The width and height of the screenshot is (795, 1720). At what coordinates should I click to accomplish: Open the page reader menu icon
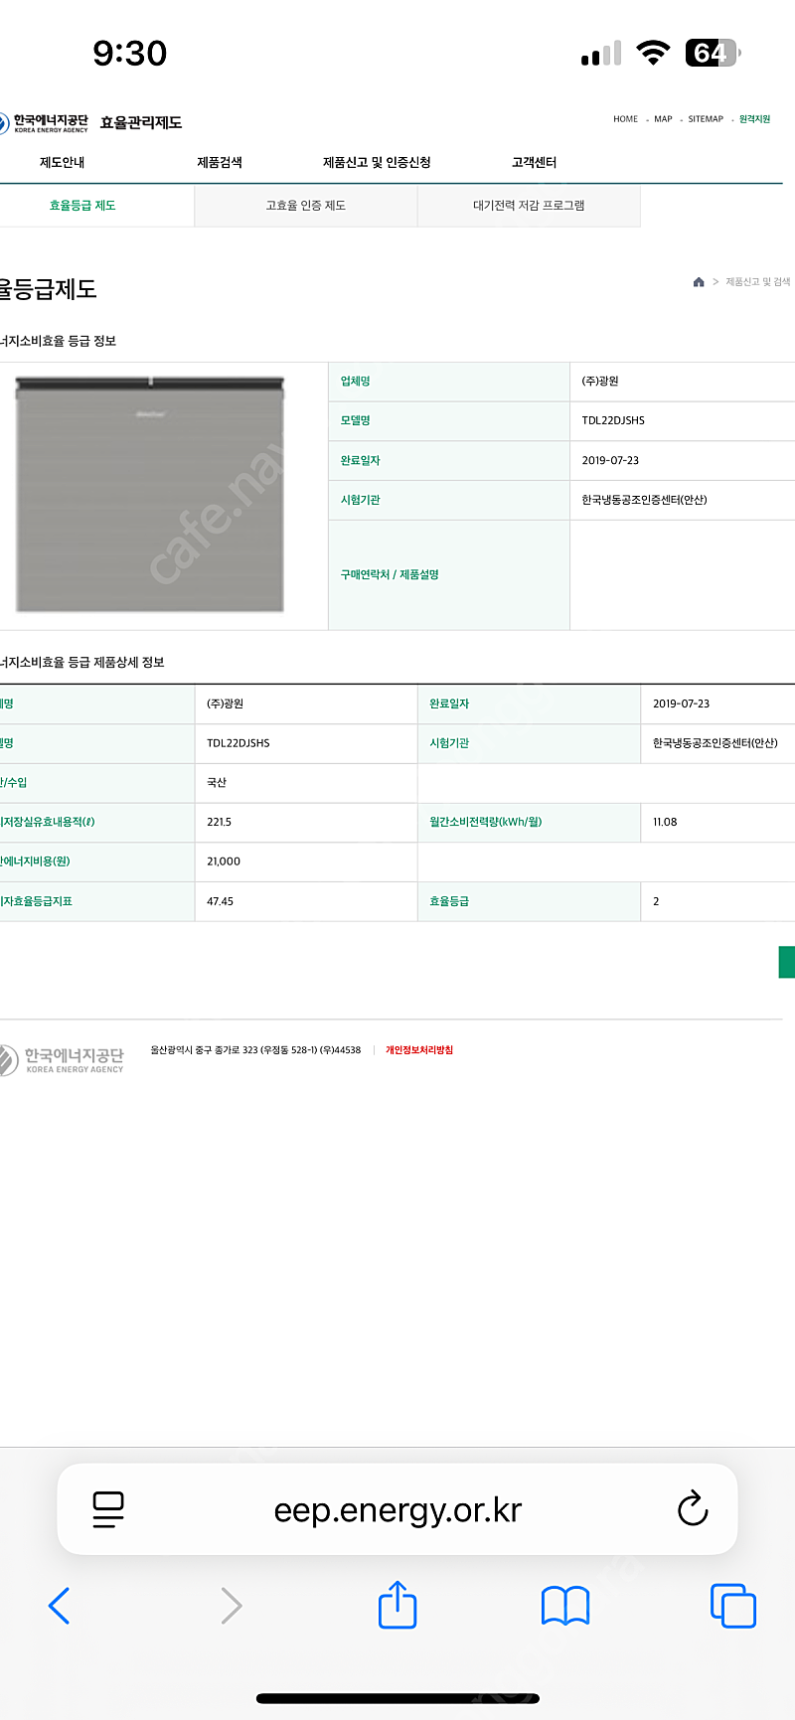pyautogui.click(x=108, y=1509)
